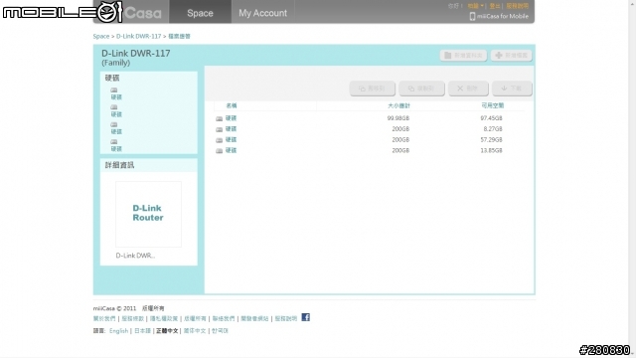The height and width of the screenshot is (358, 636).
Task: Click the down-arrow icon on download button
Action: pos(504,89)
